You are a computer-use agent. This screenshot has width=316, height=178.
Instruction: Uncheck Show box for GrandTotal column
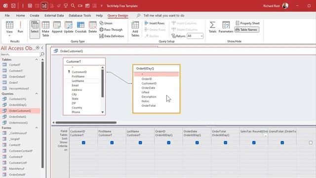282,143
